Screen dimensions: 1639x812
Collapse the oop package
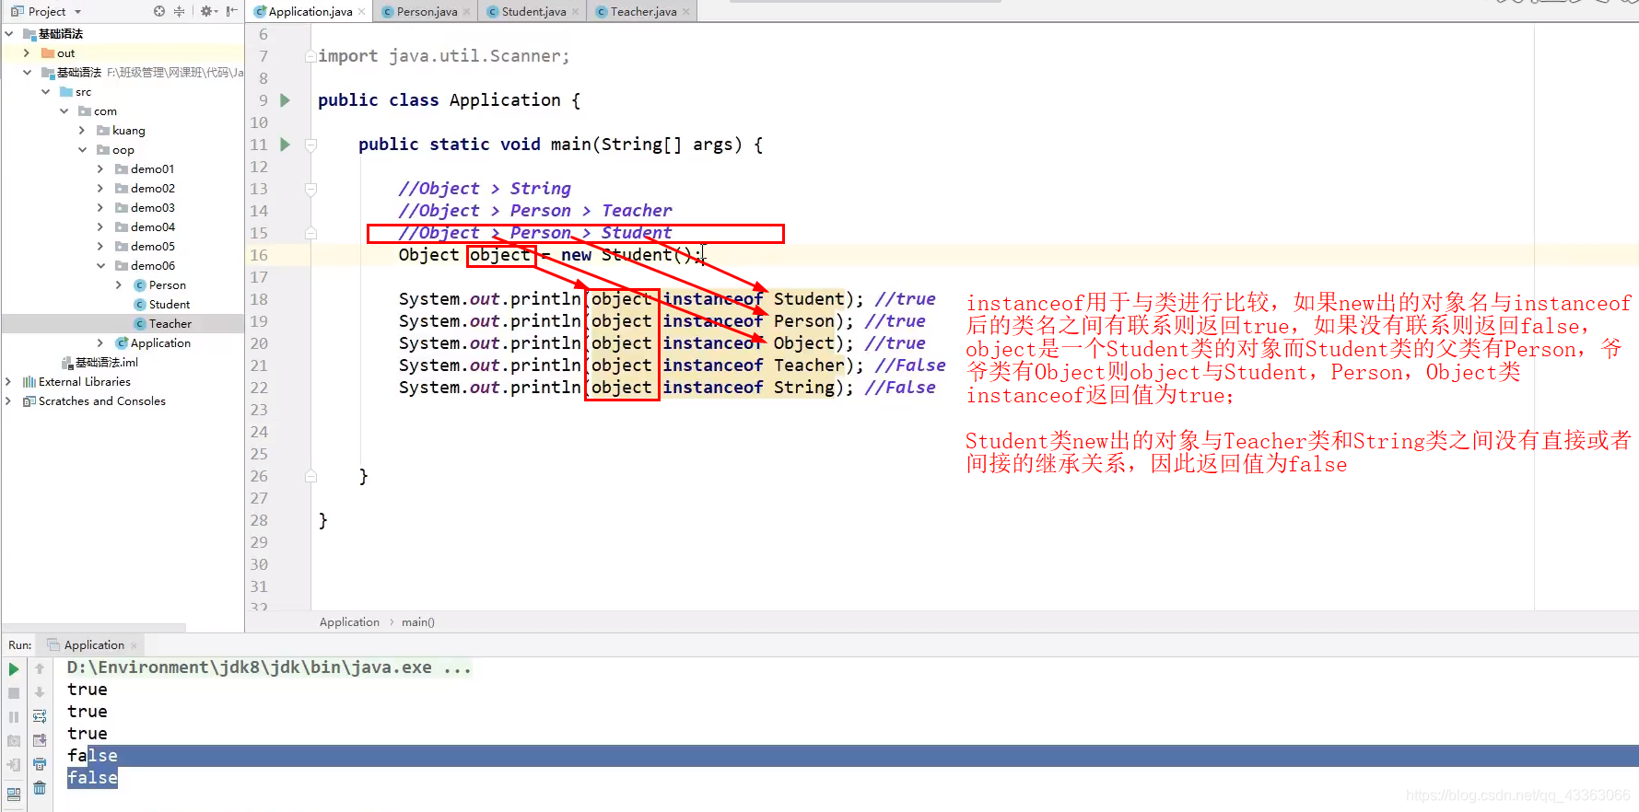coord(82,150)
